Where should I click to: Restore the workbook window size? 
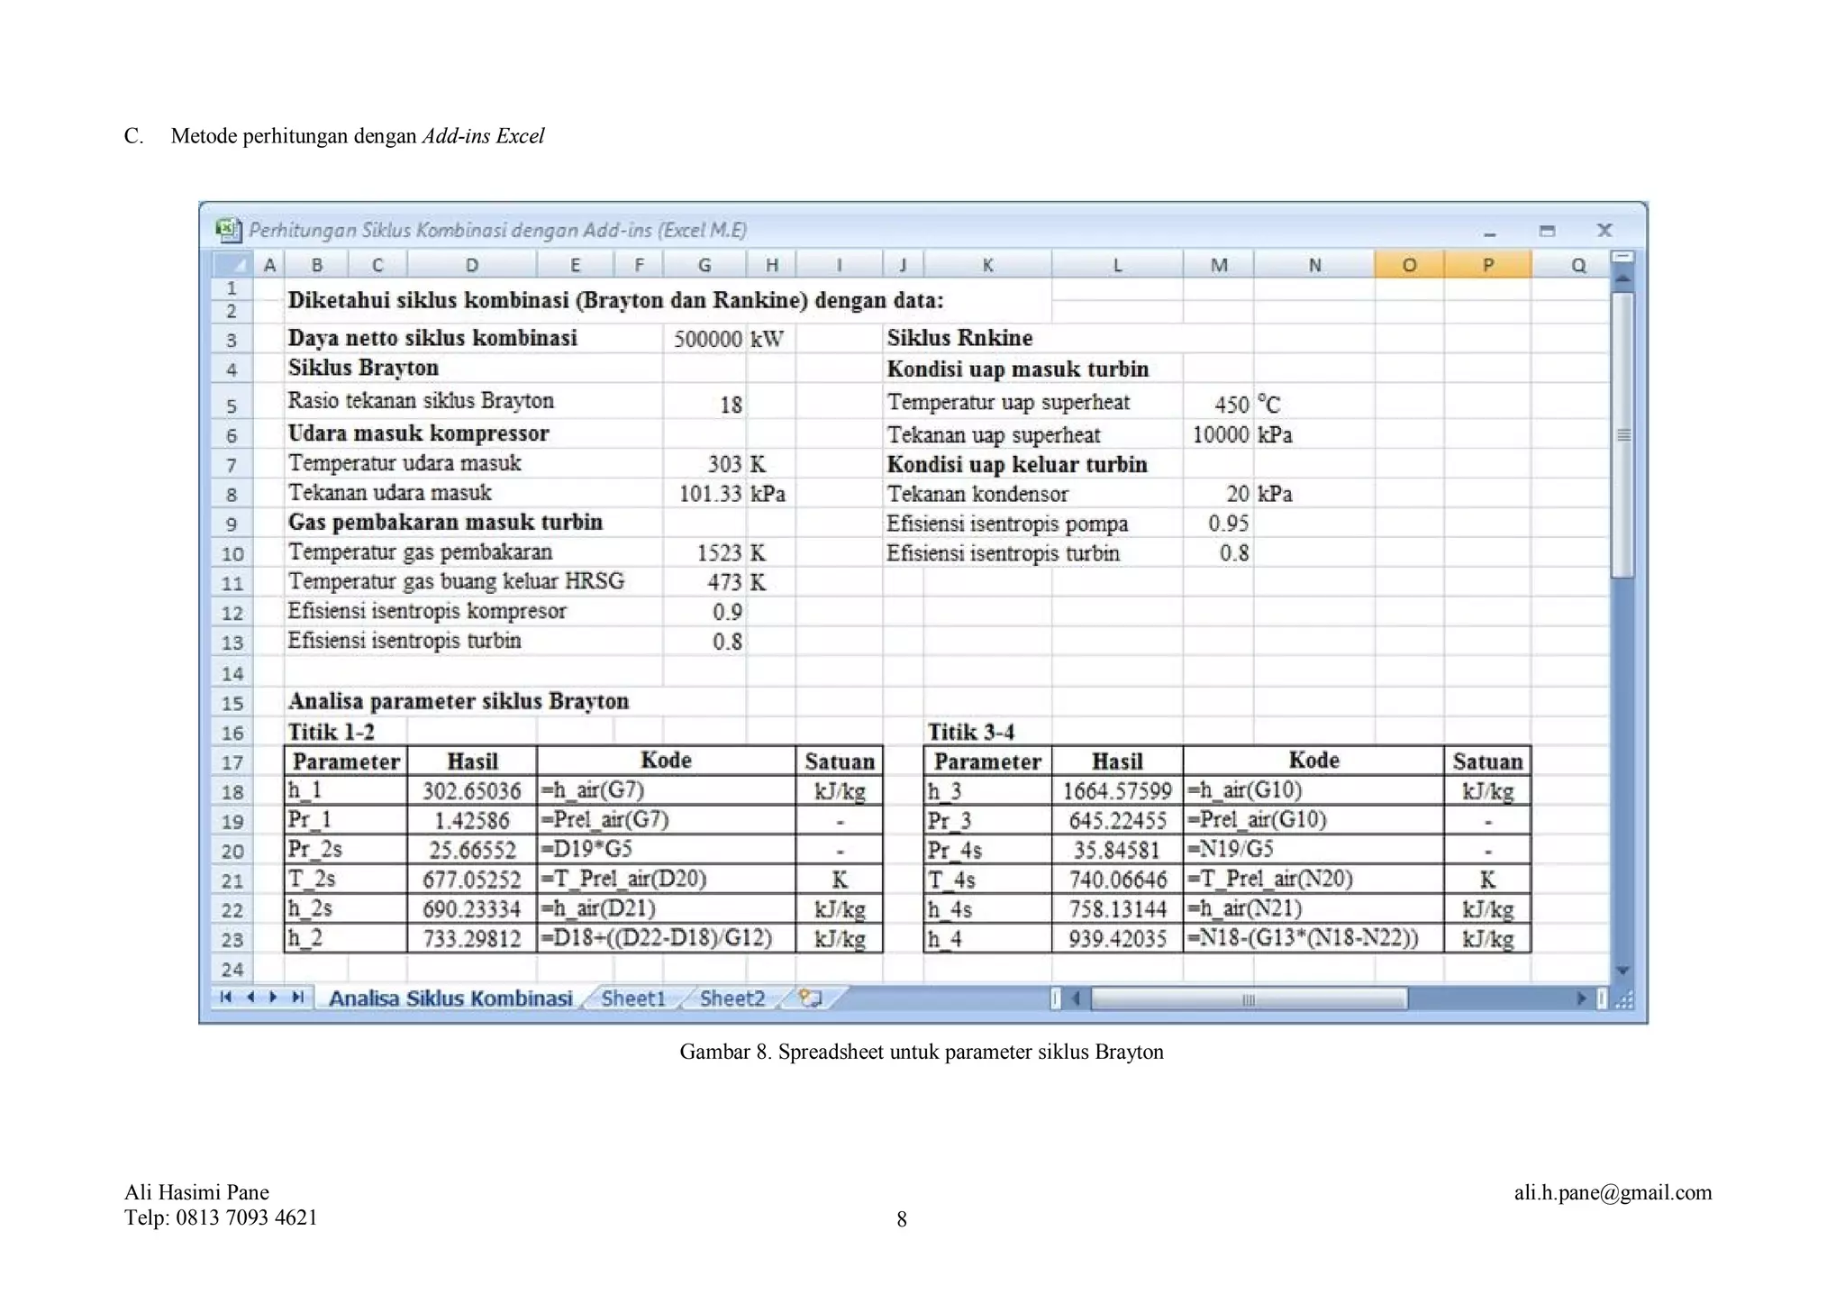1547,231
